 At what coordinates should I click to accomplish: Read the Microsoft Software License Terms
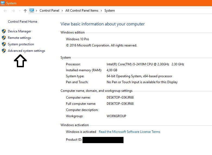(129, 132)
